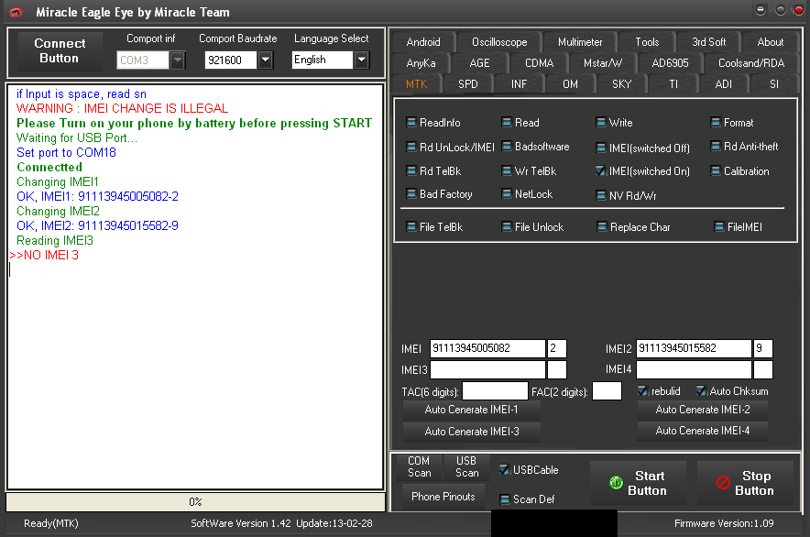Click the red close window button
Image resolution: width=810 pixels, height=537 pixels.
799,10
